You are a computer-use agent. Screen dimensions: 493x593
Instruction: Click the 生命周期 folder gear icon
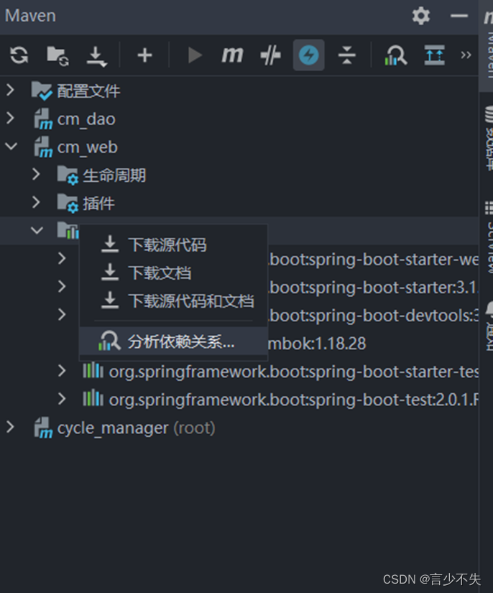coord(68,175)
